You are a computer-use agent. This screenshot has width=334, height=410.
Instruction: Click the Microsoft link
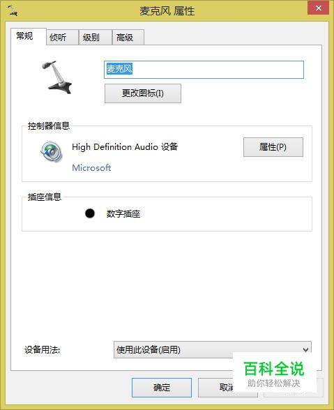tap(91, 167)
